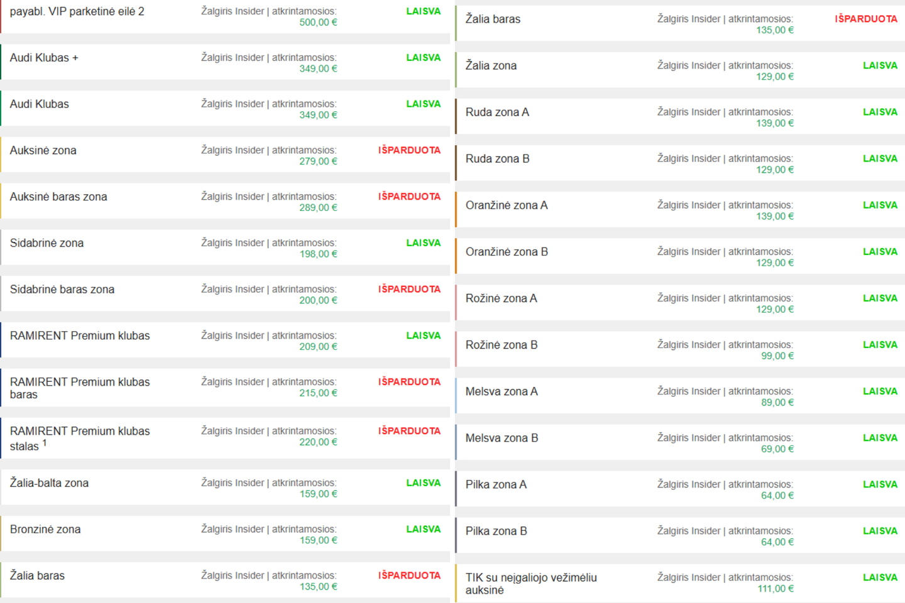Viewport: 905px width, 603px height.
Task: Click the 89,00 € price of Melsva zona A
Action: [x=777, y=403]
